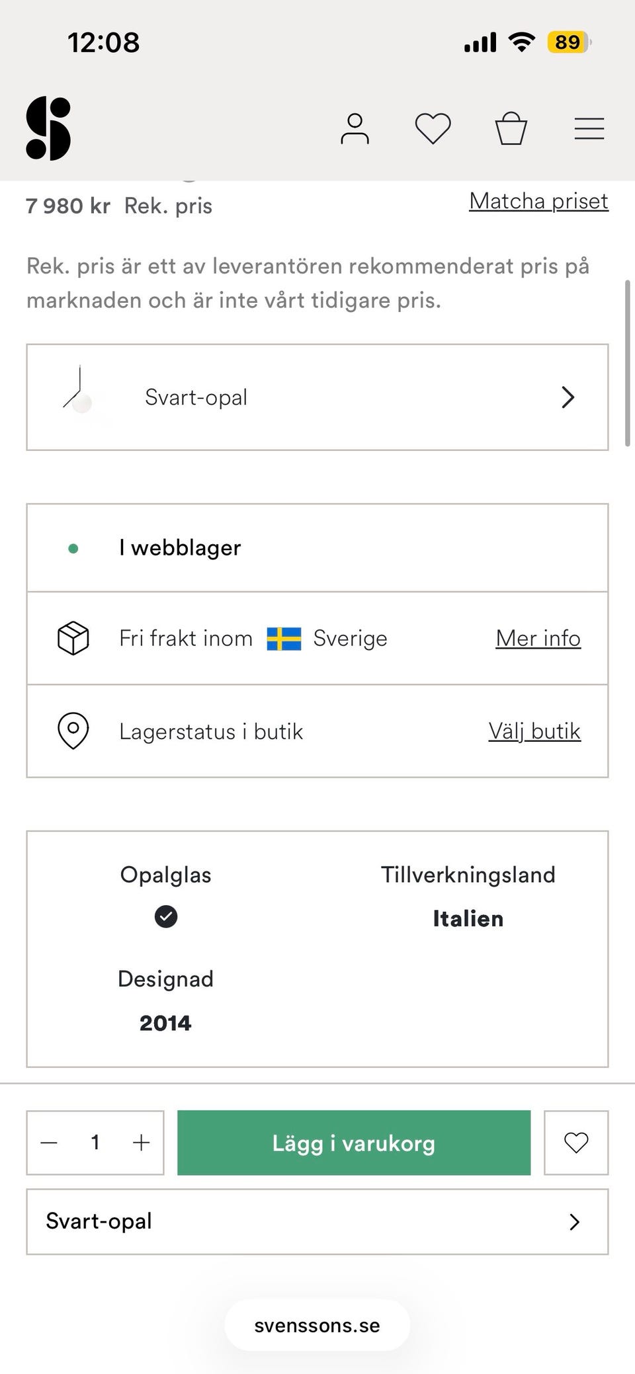Tap the svenssons.se address pill

317,1326
